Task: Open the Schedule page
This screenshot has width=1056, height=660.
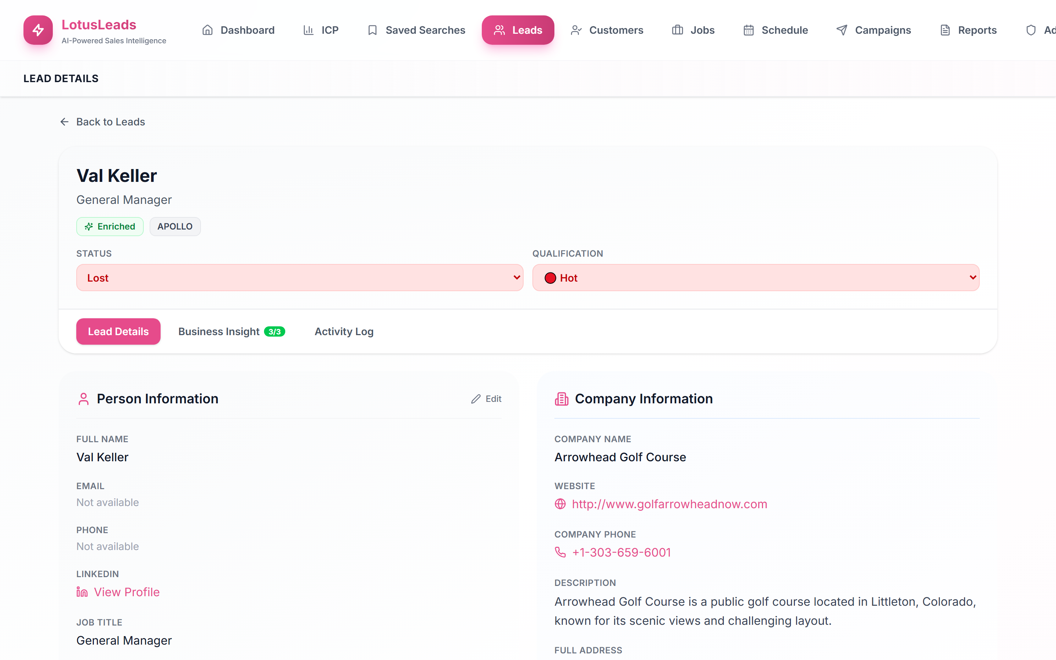Action: pyautogui.click(x=775, y=30)
